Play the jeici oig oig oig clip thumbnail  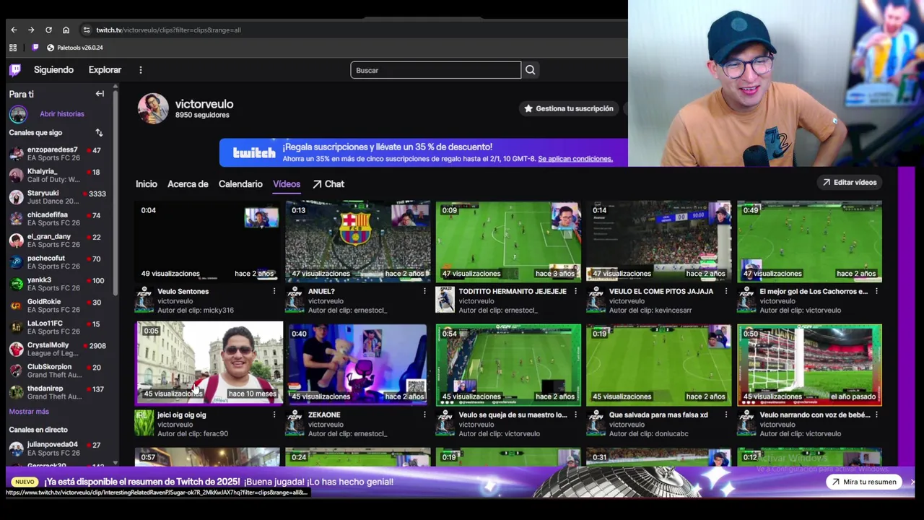[x=209, y=363]
